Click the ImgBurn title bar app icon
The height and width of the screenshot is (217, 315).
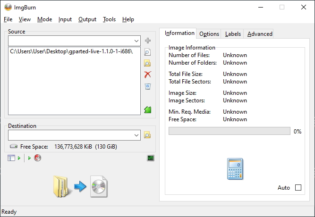point(8,8)
